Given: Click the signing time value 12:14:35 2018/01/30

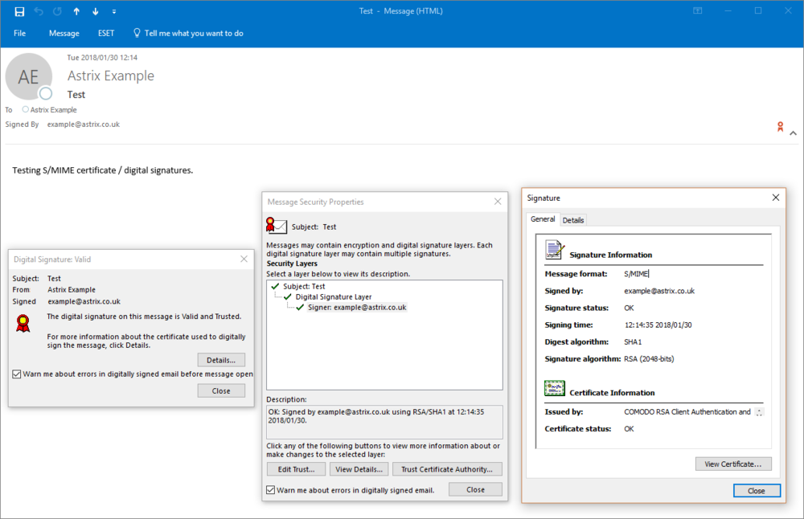Looking at the screenshot, I should tap(658, 325).
